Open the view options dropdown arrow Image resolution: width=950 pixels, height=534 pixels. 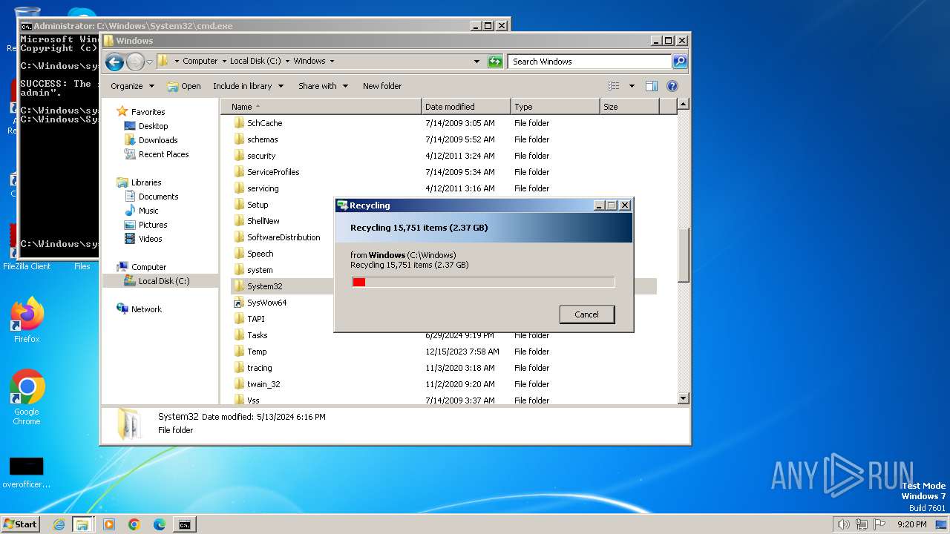coord(632,86)
